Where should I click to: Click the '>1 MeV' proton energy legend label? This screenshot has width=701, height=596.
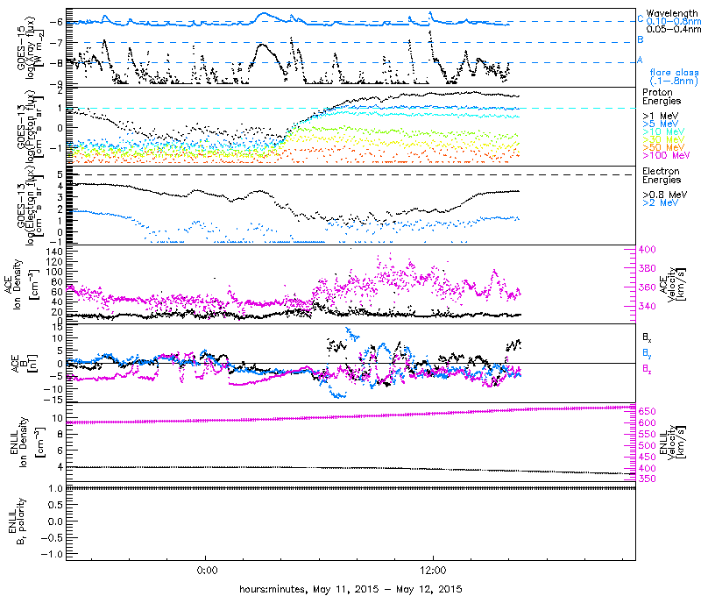pyautogui.click(x=661, y=116)
